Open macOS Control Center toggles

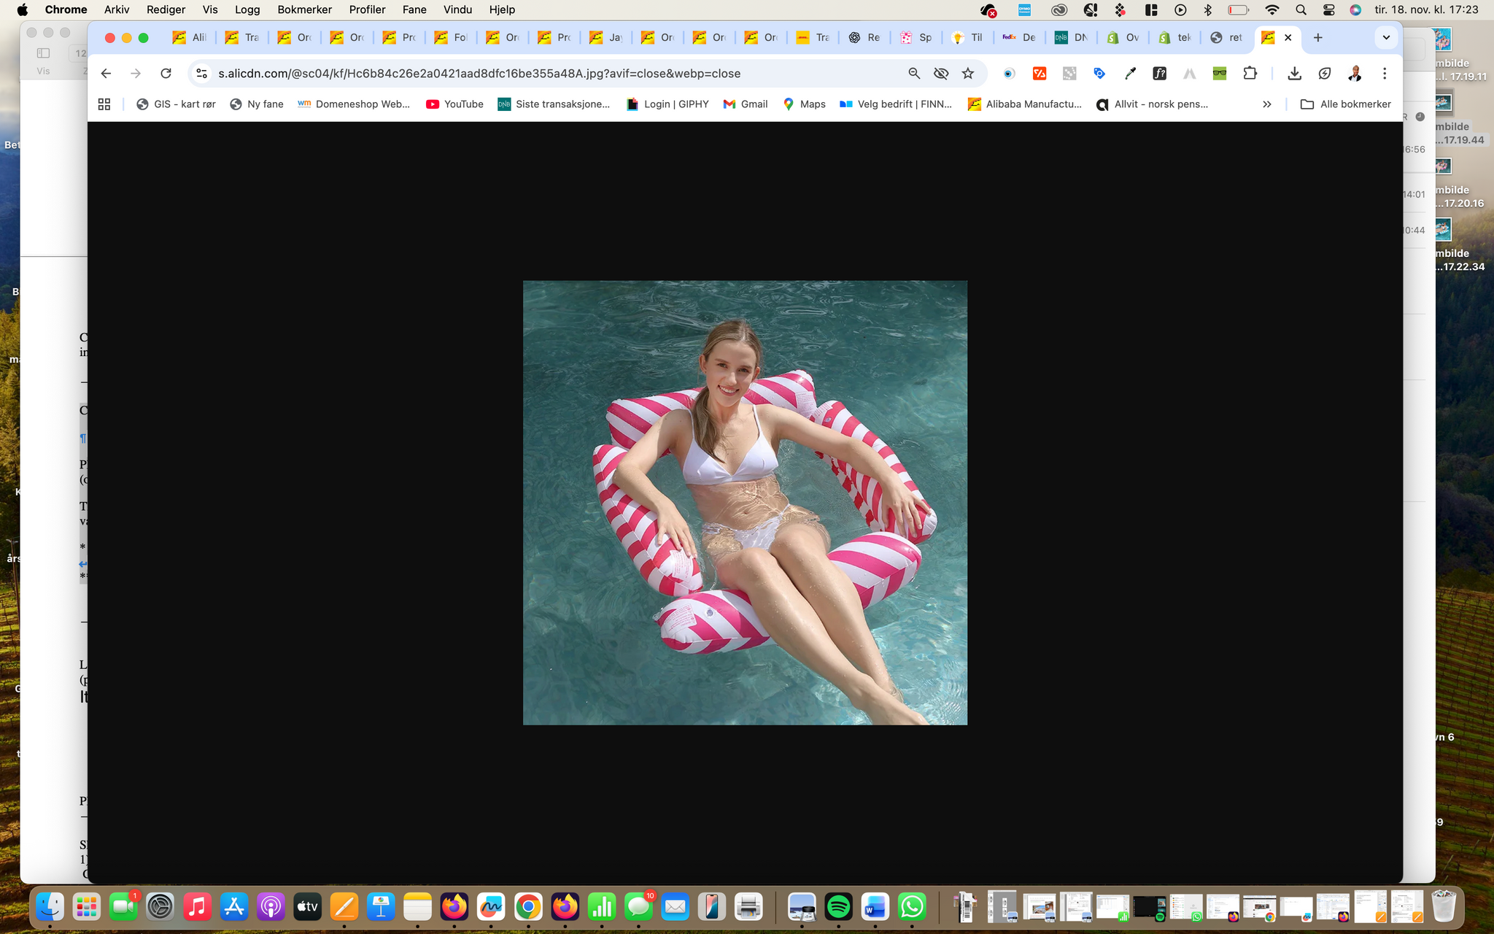click(x=1328, y=9)
